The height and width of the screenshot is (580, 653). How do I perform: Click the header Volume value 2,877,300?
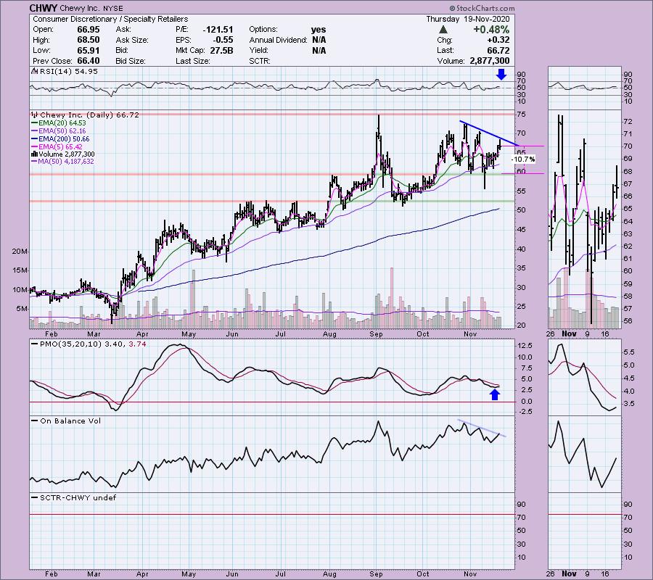(x=489, y=61)
